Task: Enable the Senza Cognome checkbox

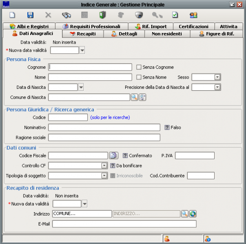Action: 139,67
